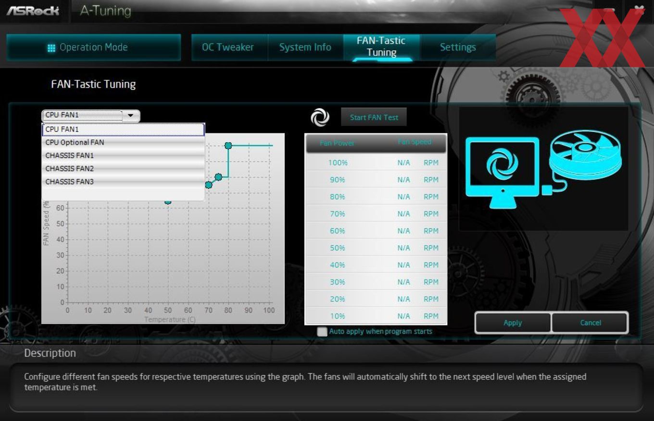
Task: Open the fan selection dropdown arrow
Action: 131,115
